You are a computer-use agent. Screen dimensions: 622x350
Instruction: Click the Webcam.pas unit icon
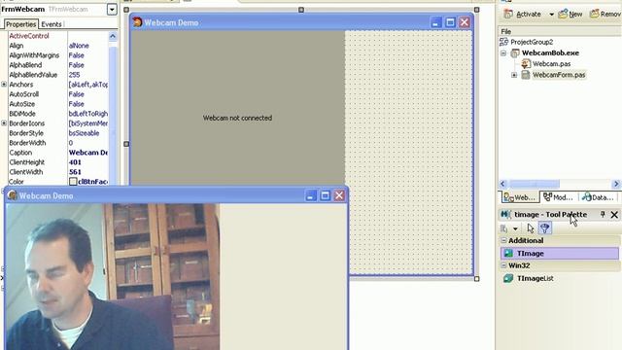point(526,63)
